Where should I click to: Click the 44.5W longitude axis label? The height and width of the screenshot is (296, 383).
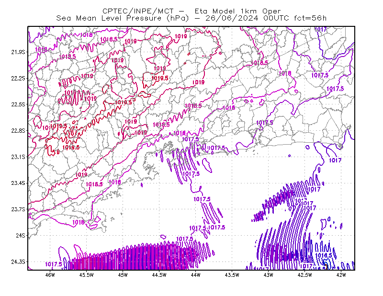[x=159, y=275]
